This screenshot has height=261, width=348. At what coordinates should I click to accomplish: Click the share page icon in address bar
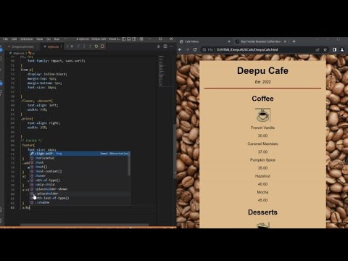tap(318, 50)
